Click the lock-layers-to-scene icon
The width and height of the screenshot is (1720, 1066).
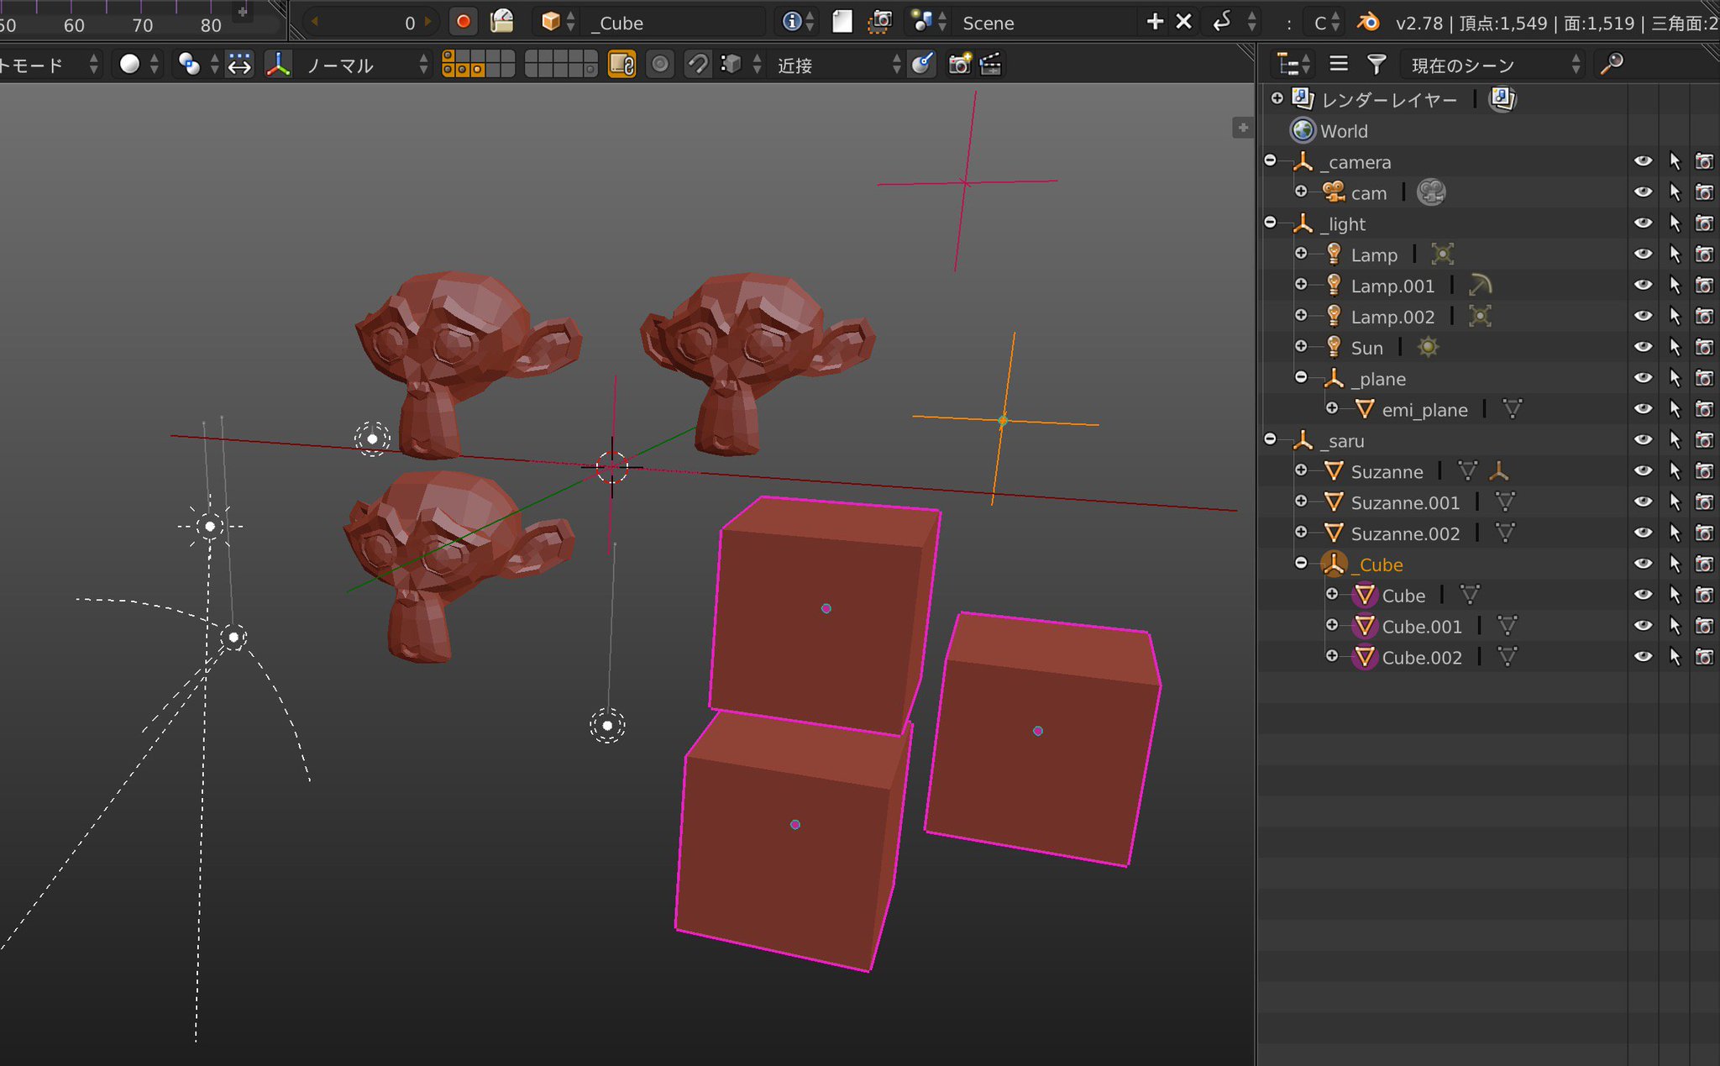621,64
